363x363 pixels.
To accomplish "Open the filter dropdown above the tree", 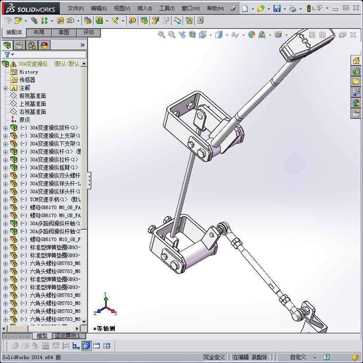I will click(x=12, y=55).
